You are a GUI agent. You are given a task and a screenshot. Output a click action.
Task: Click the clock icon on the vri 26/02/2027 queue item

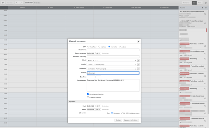(205, 23)
